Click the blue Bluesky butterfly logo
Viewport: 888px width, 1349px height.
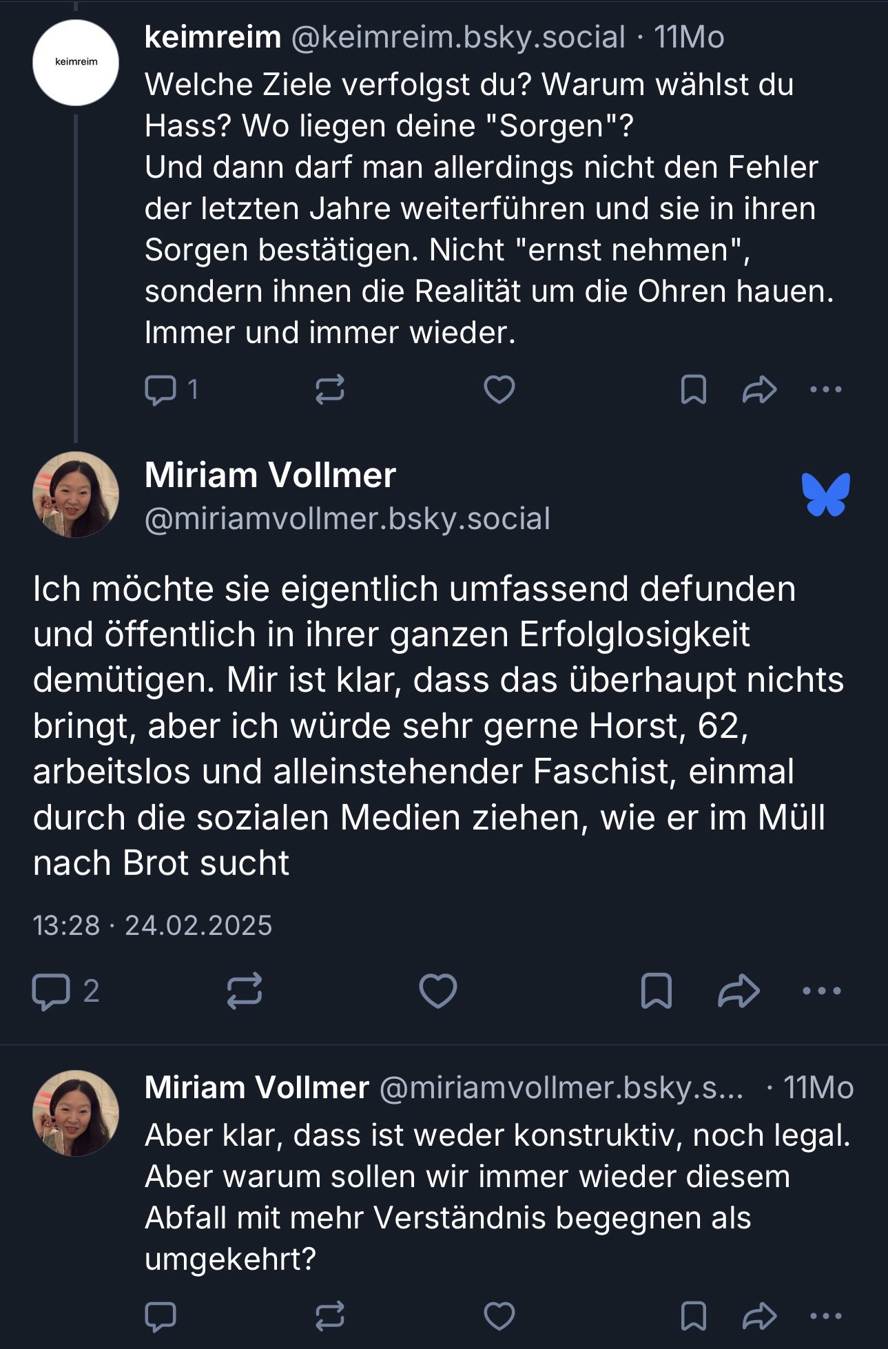(825, 495)
